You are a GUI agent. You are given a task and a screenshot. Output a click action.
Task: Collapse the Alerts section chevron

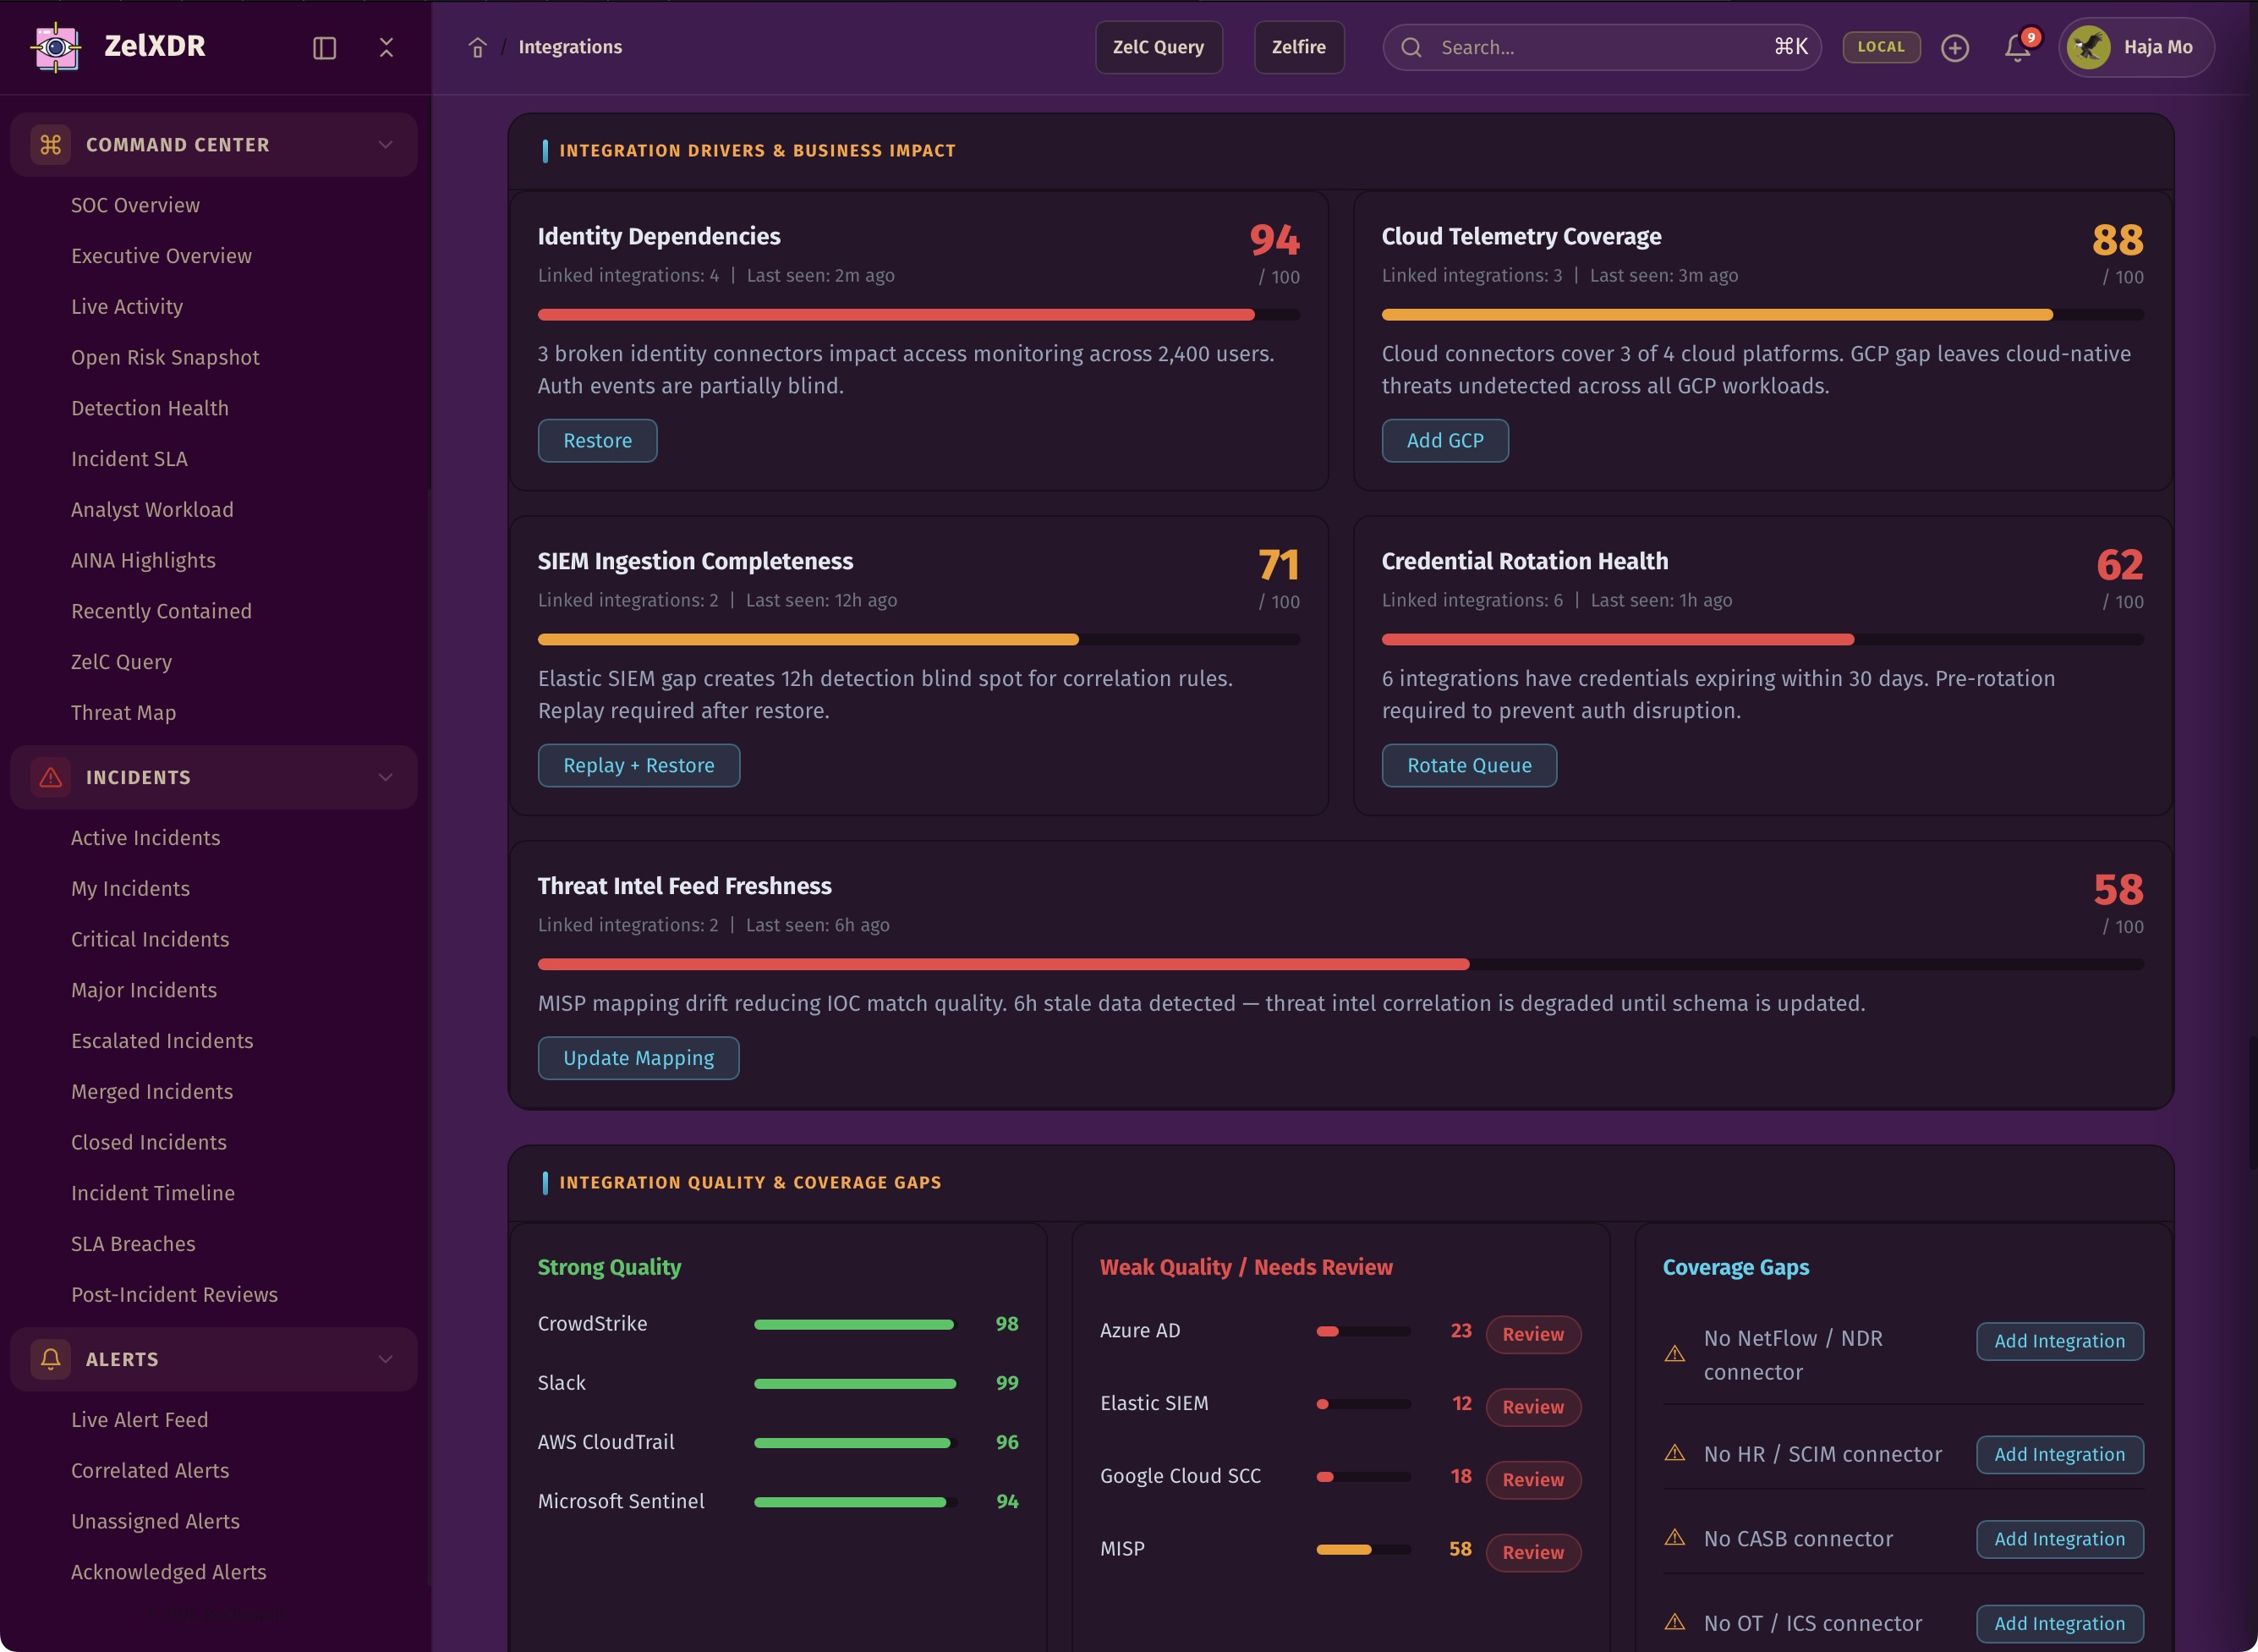pos(386,1358)
